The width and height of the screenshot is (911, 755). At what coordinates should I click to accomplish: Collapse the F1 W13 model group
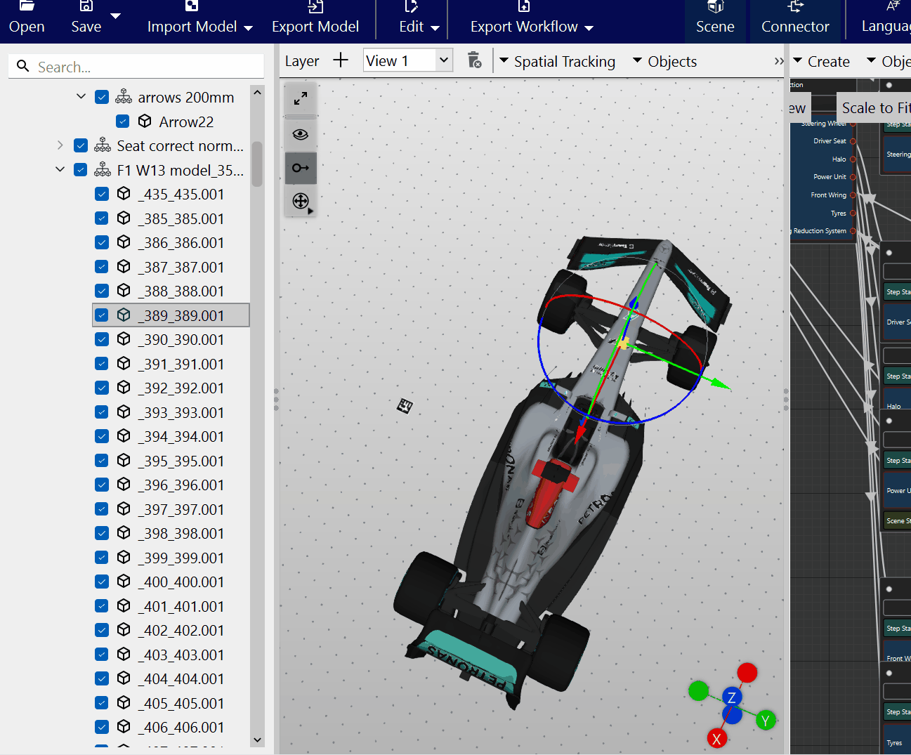pyautogui.click(x=60, y=169)
